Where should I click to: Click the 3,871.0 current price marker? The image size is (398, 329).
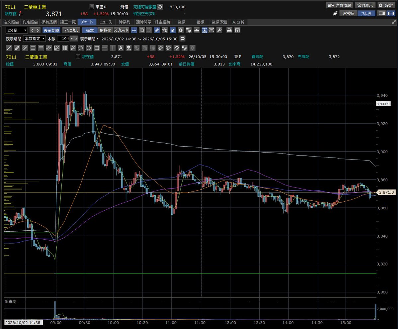[386, 192]
